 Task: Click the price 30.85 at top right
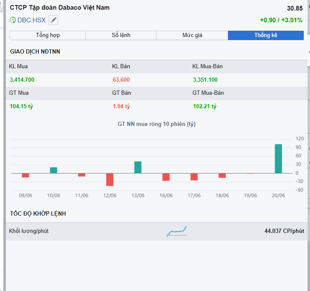[x=295, y=8]
